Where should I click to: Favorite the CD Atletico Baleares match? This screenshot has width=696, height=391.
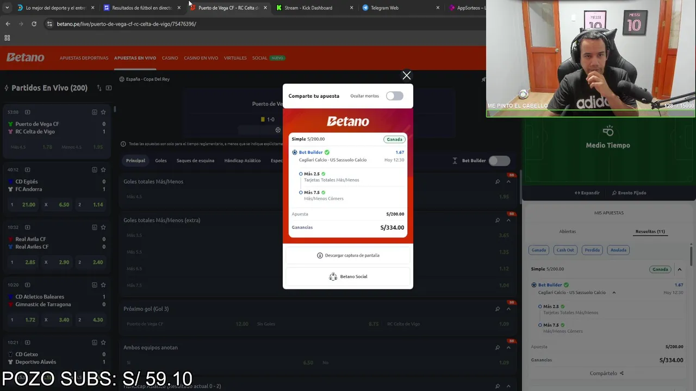coord(103,285)
